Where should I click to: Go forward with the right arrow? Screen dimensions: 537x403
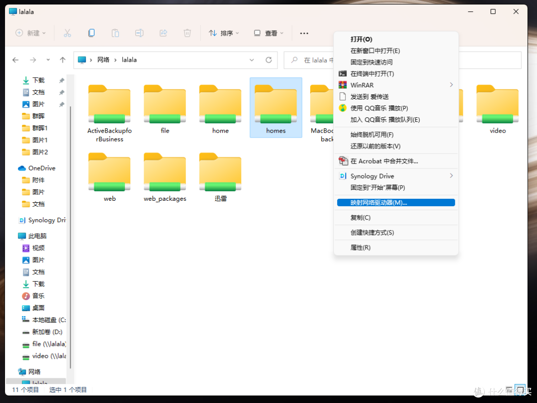coord(33,60)
